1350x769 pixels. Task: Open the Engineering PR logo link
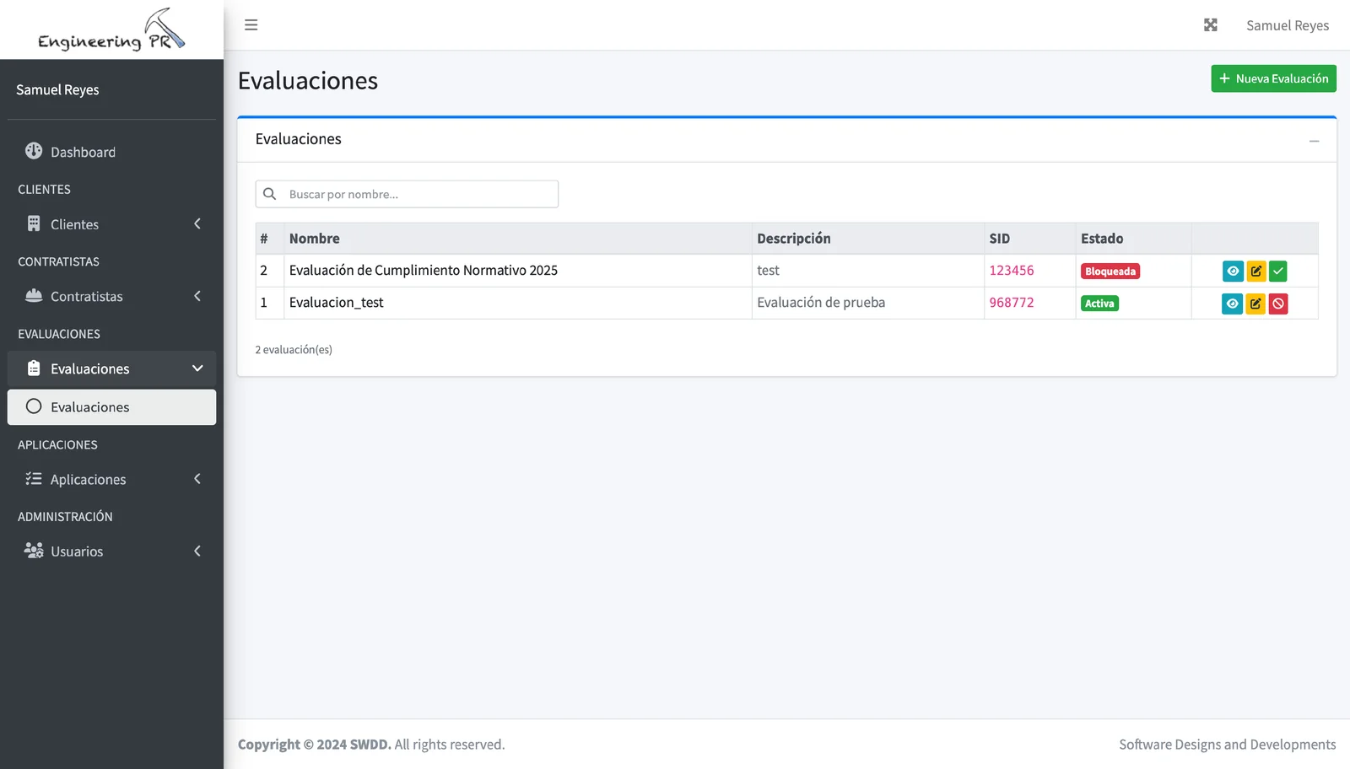click(x=111, y=30)
